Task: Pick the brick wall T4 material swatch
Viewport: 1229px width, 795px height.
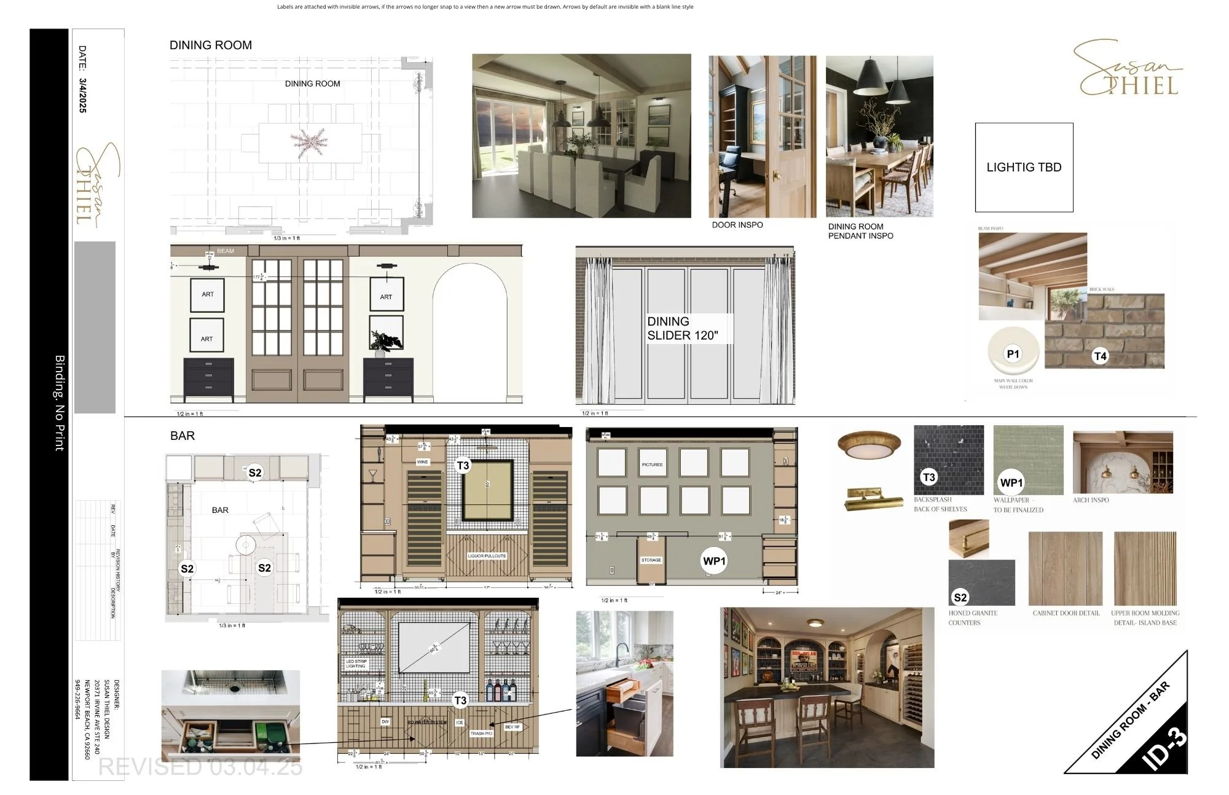Action: pos(1104,331)
